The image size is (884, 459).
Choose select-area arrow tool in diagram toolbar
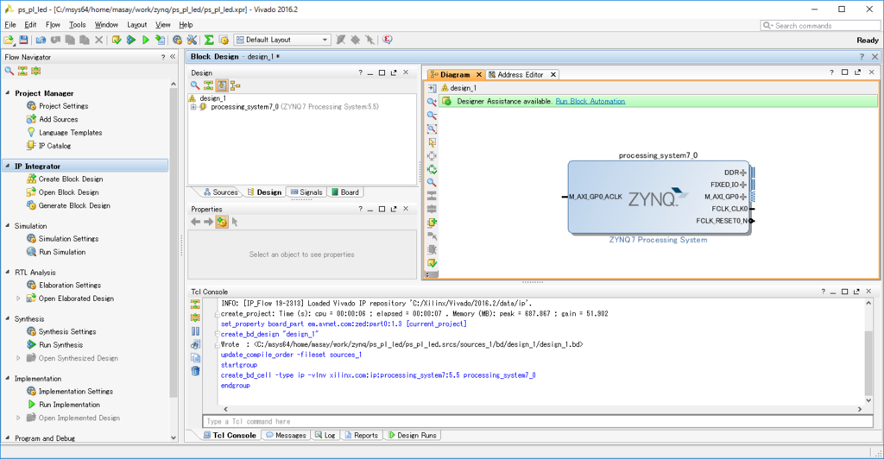(432, 142)
